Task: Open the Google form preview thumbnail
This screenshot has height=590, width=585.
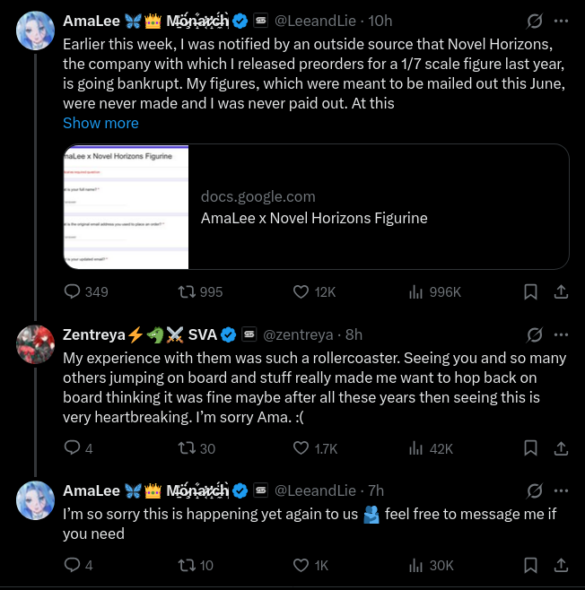Action: click(x=126, y=206)
